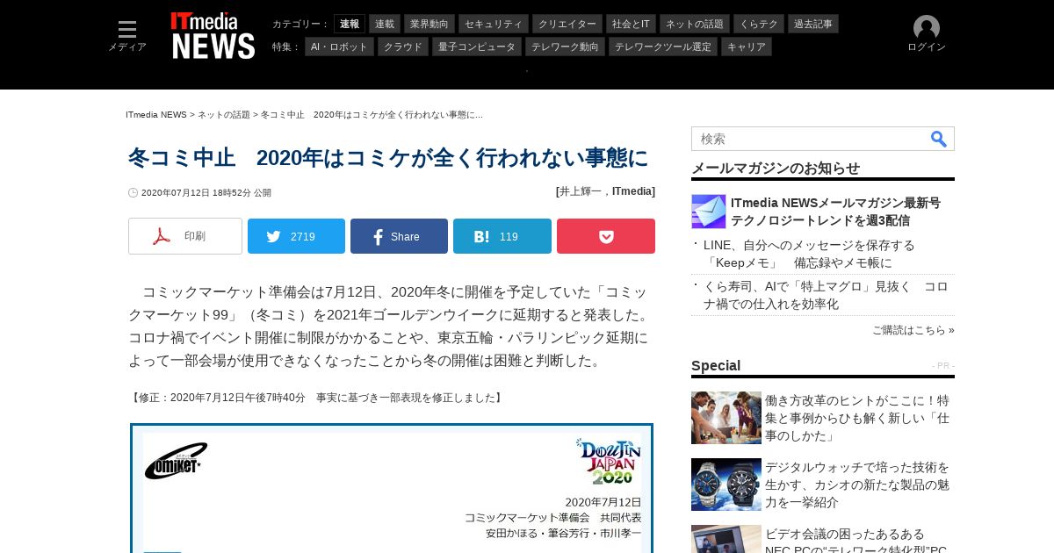Open LINE Keepメモ article link

coord(809,254)
